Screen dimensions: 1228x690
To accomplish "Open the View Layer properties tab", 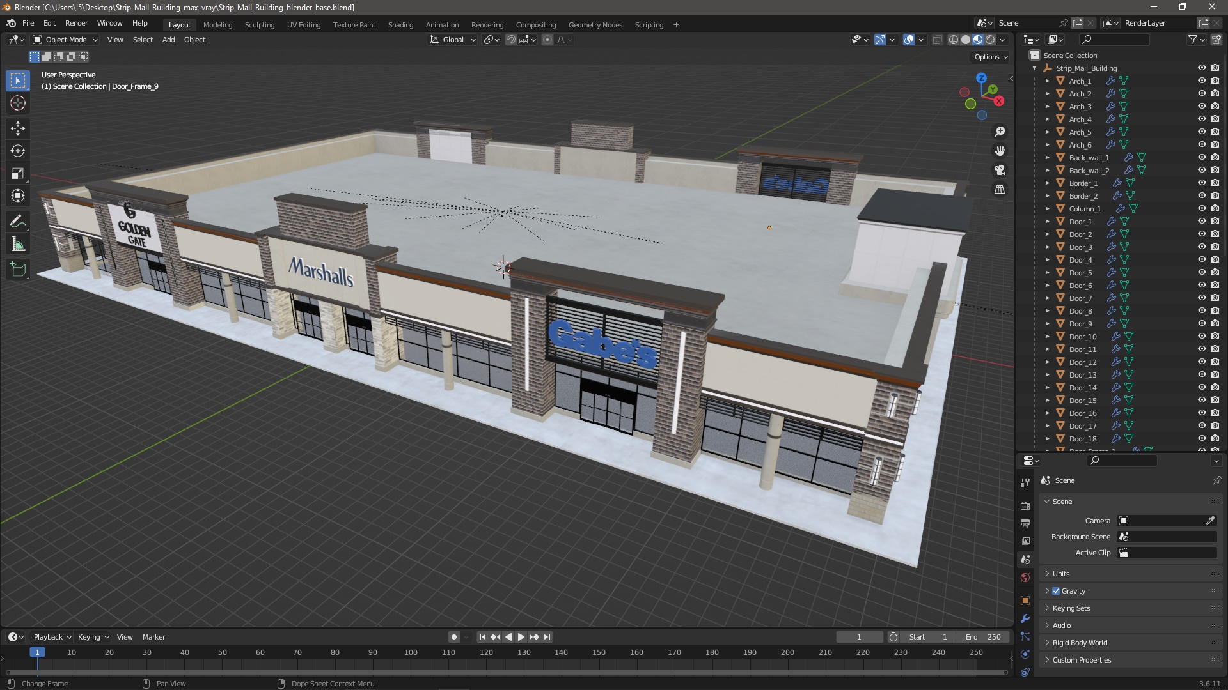I will (x=1025, y=541).
